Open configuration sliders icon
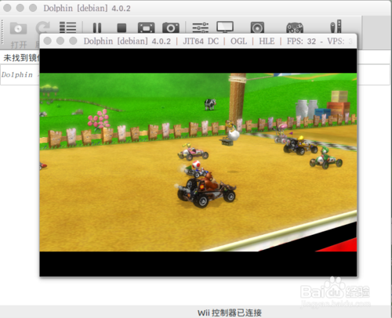This screenshot has width=392, height=318. point(201,27)
